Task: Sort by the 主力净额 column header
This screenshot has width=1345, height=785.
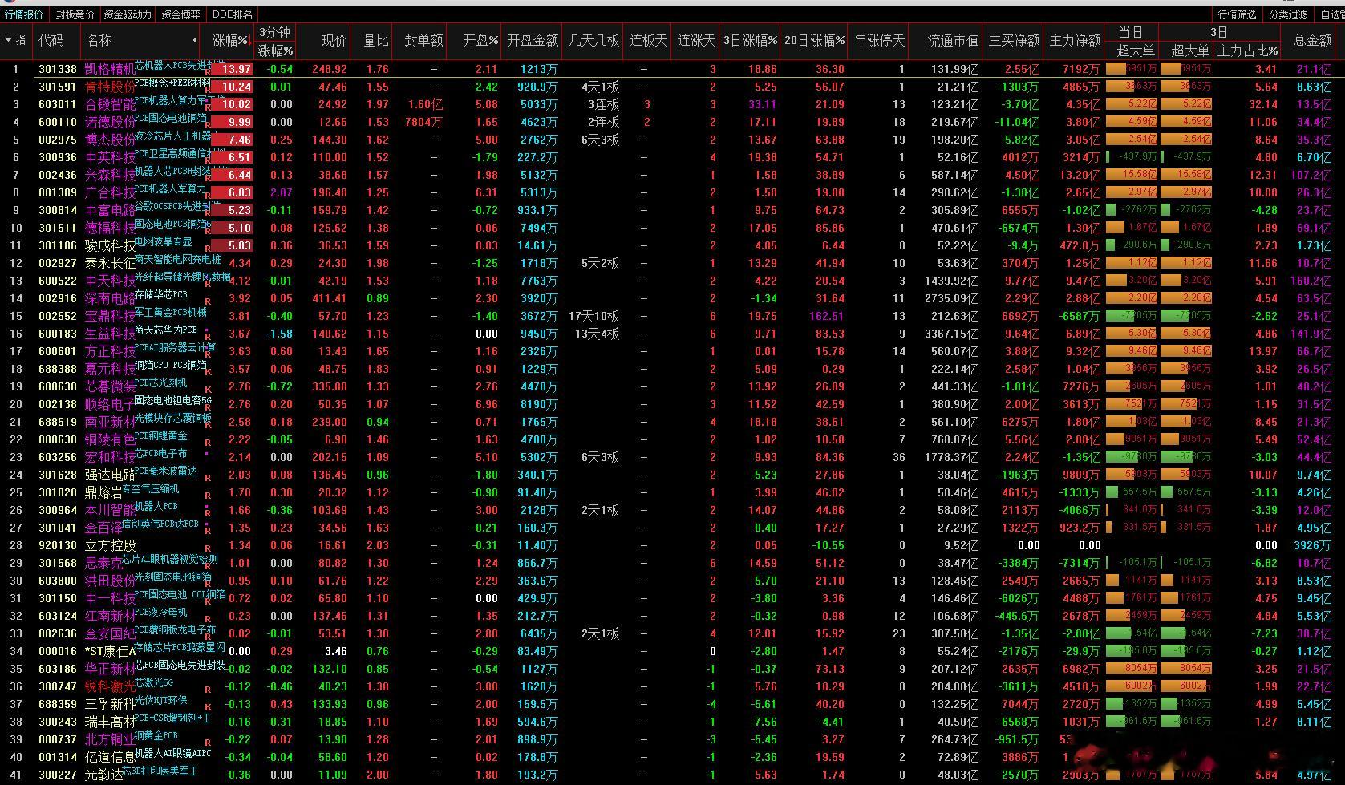Action: [1076, 40]
